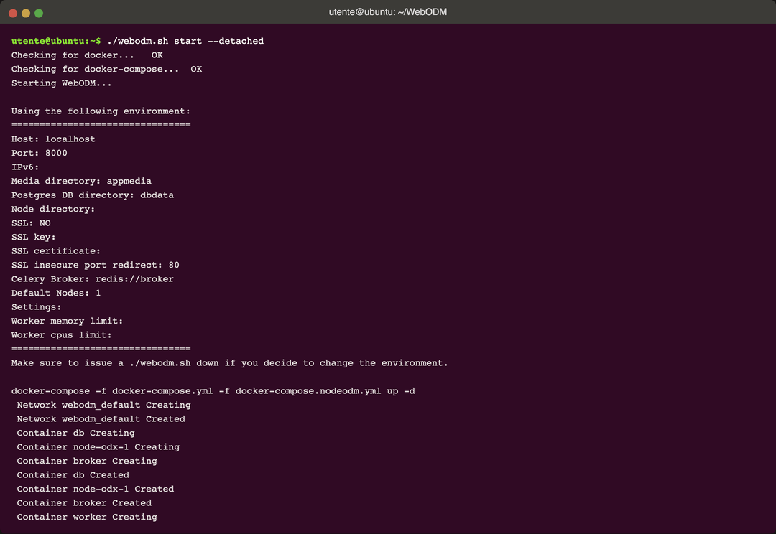This screenshot has width=776, height=534.
Task: Click the 'IPv6:' line
Action: 24,167
